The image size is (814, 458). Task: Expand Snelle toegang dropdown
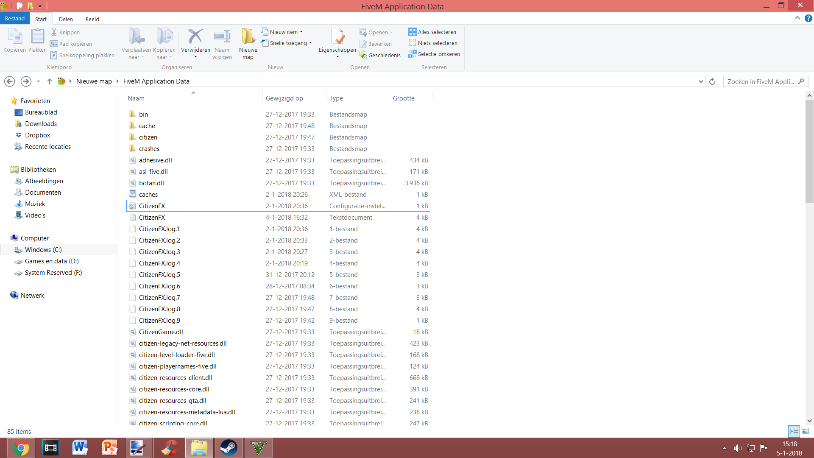[311, 43]
